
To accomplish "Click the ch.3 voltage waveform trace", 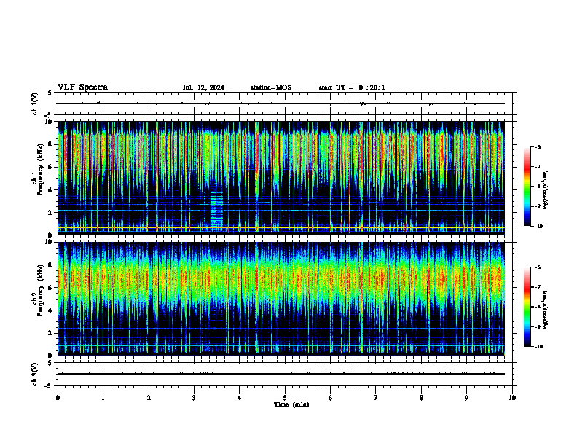I will tap(281, 374).
